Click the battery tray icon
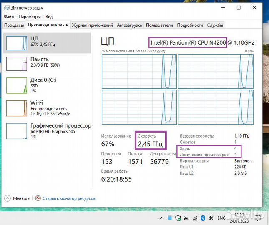269x225 pixels. (186, 218)
